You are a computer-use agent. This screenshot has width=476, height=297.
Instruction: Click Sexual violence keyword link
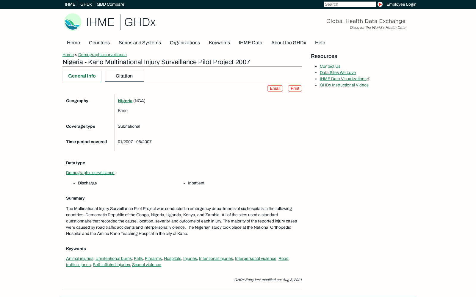click(x=147, y=265)
